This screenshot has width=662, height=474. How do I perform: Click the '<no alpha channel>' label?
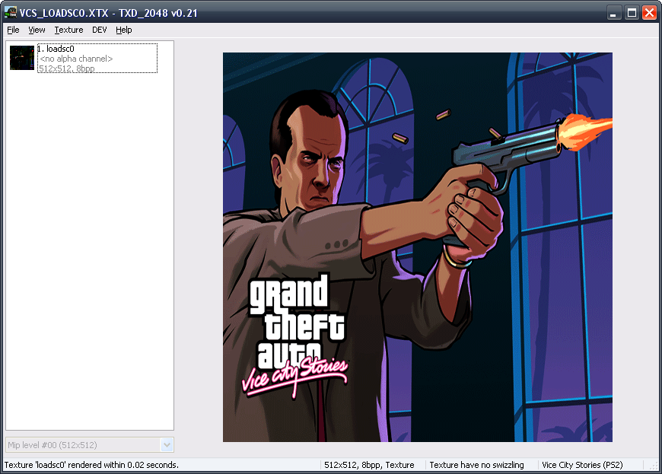76,59
